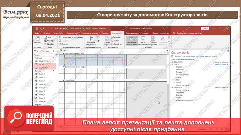Click the lightbulb Tell me icon
Viewport: 241px width, 135px height.
(174, 33)
